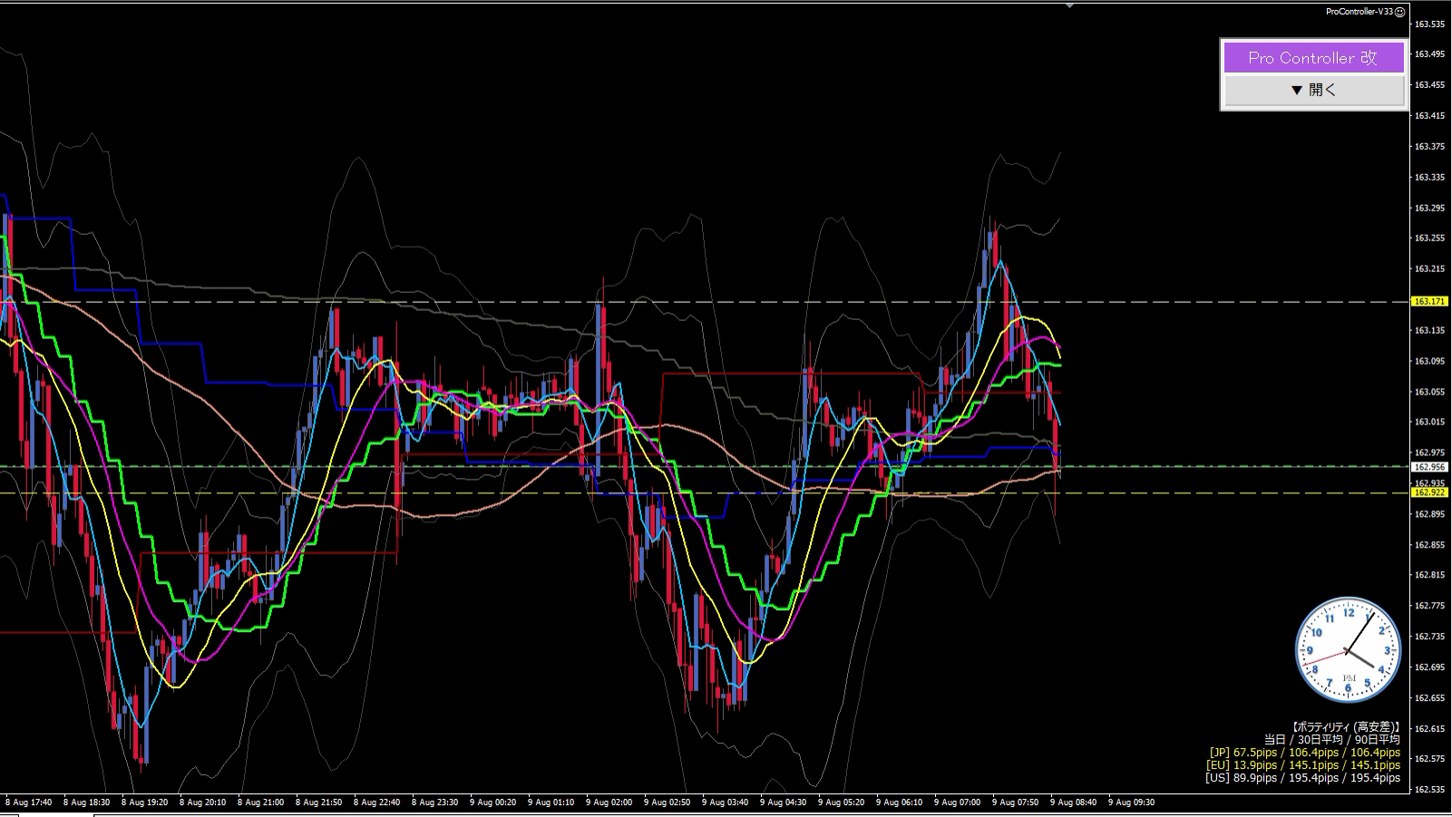Click the ProController-V33 expert advisor label
Image resolution: width=1452 pixels, height=817 pixels.
pyautogui.click(x=1359, y=12)
